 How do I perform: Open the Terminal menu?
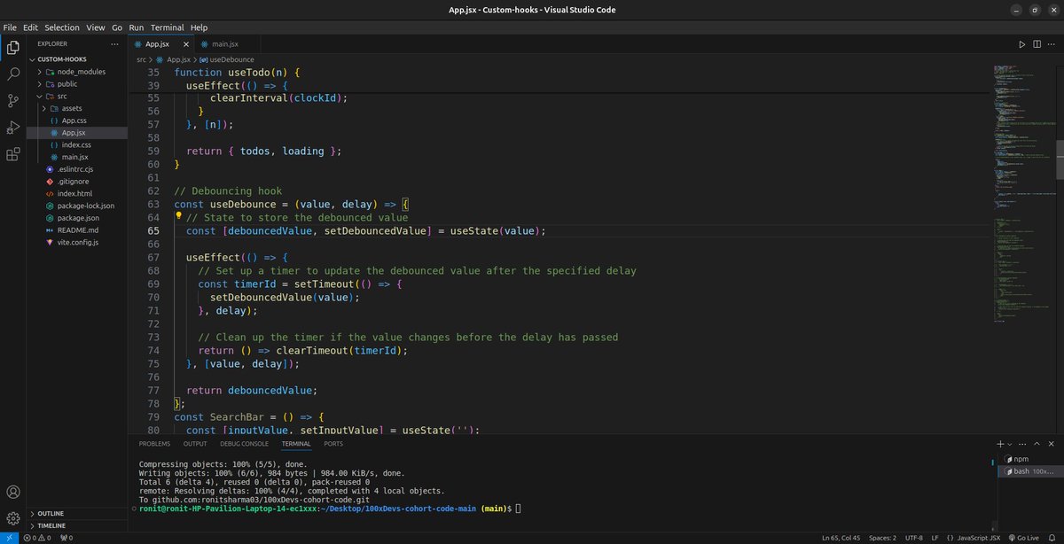tap(168, 27)
